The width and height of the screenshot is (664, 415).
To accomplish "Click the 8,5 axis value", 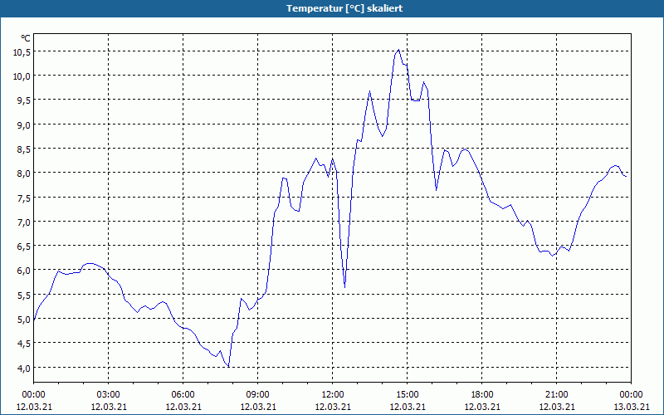I will pos(23,149).
